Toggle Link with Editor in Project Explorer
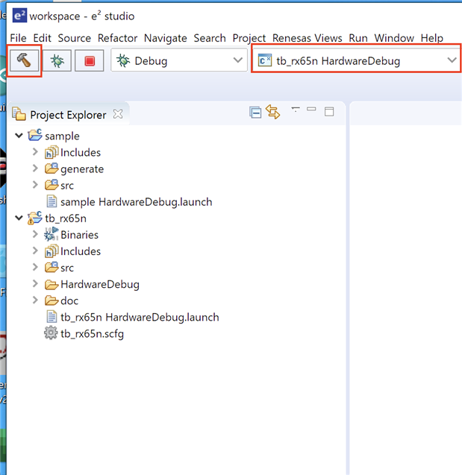Viewport: 462px width, 475px height. [273, 112]
